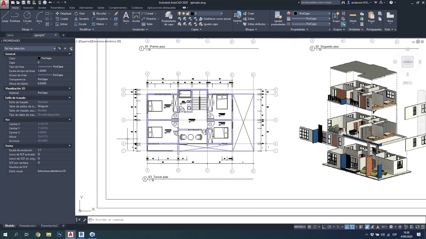This screenshot has width=426, height=239.
Task: Toggle snap mode in status bar
Action: pos(315,227)
